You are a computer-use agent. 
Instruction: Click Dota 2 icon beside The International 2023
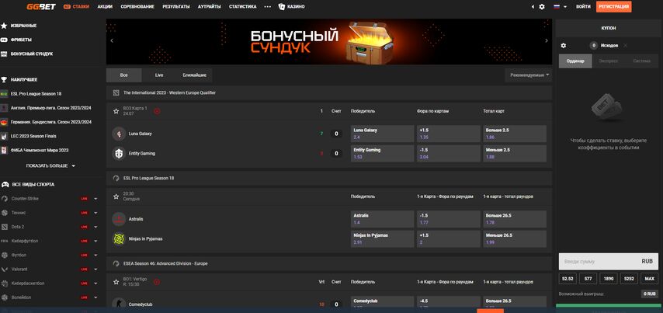point(116,92)
